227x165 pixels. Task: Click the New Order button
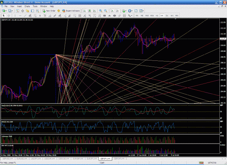click(49, 11)
